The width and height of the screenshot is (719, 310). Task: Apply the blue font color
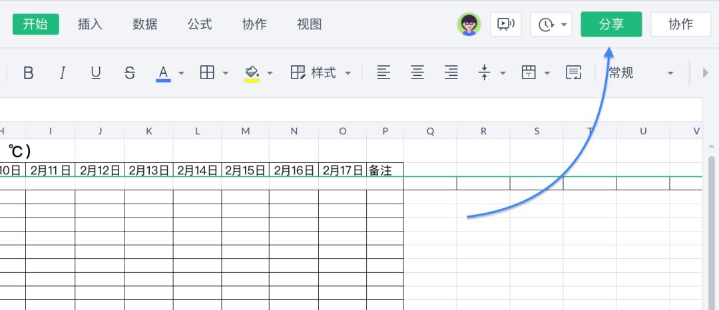tap(163, 73)
